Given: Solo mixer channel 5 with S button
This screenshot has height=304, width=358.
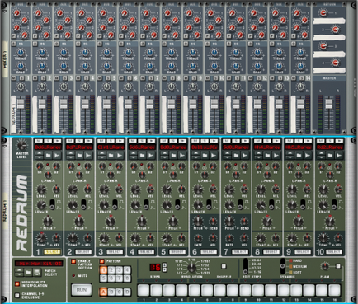Looking at the screenshot, I should tap(108, 78).
